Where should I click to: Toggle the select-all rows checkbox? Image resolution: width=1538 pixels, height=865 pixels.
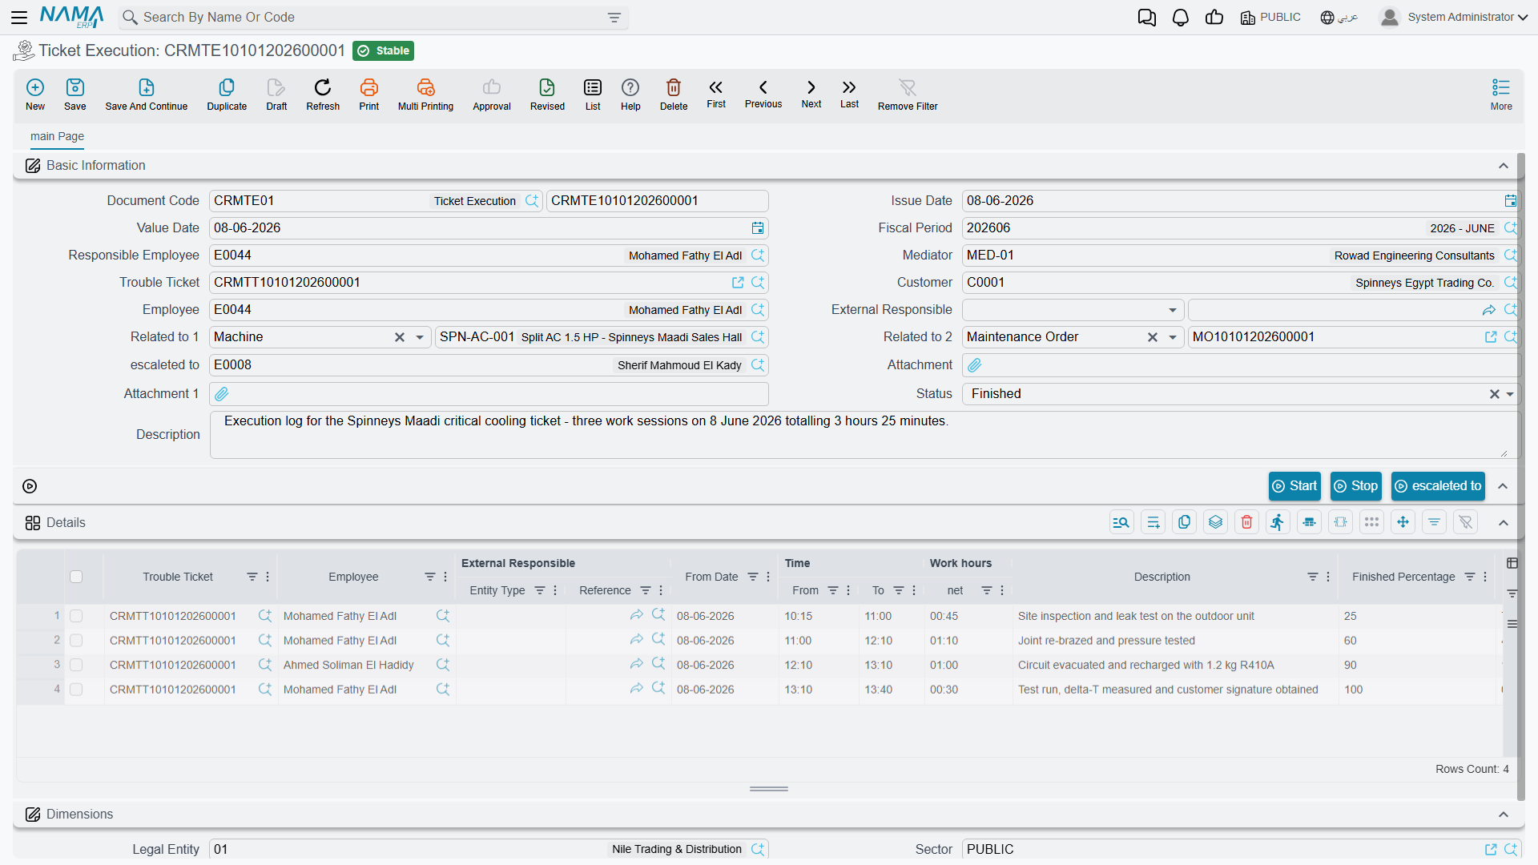76,577
